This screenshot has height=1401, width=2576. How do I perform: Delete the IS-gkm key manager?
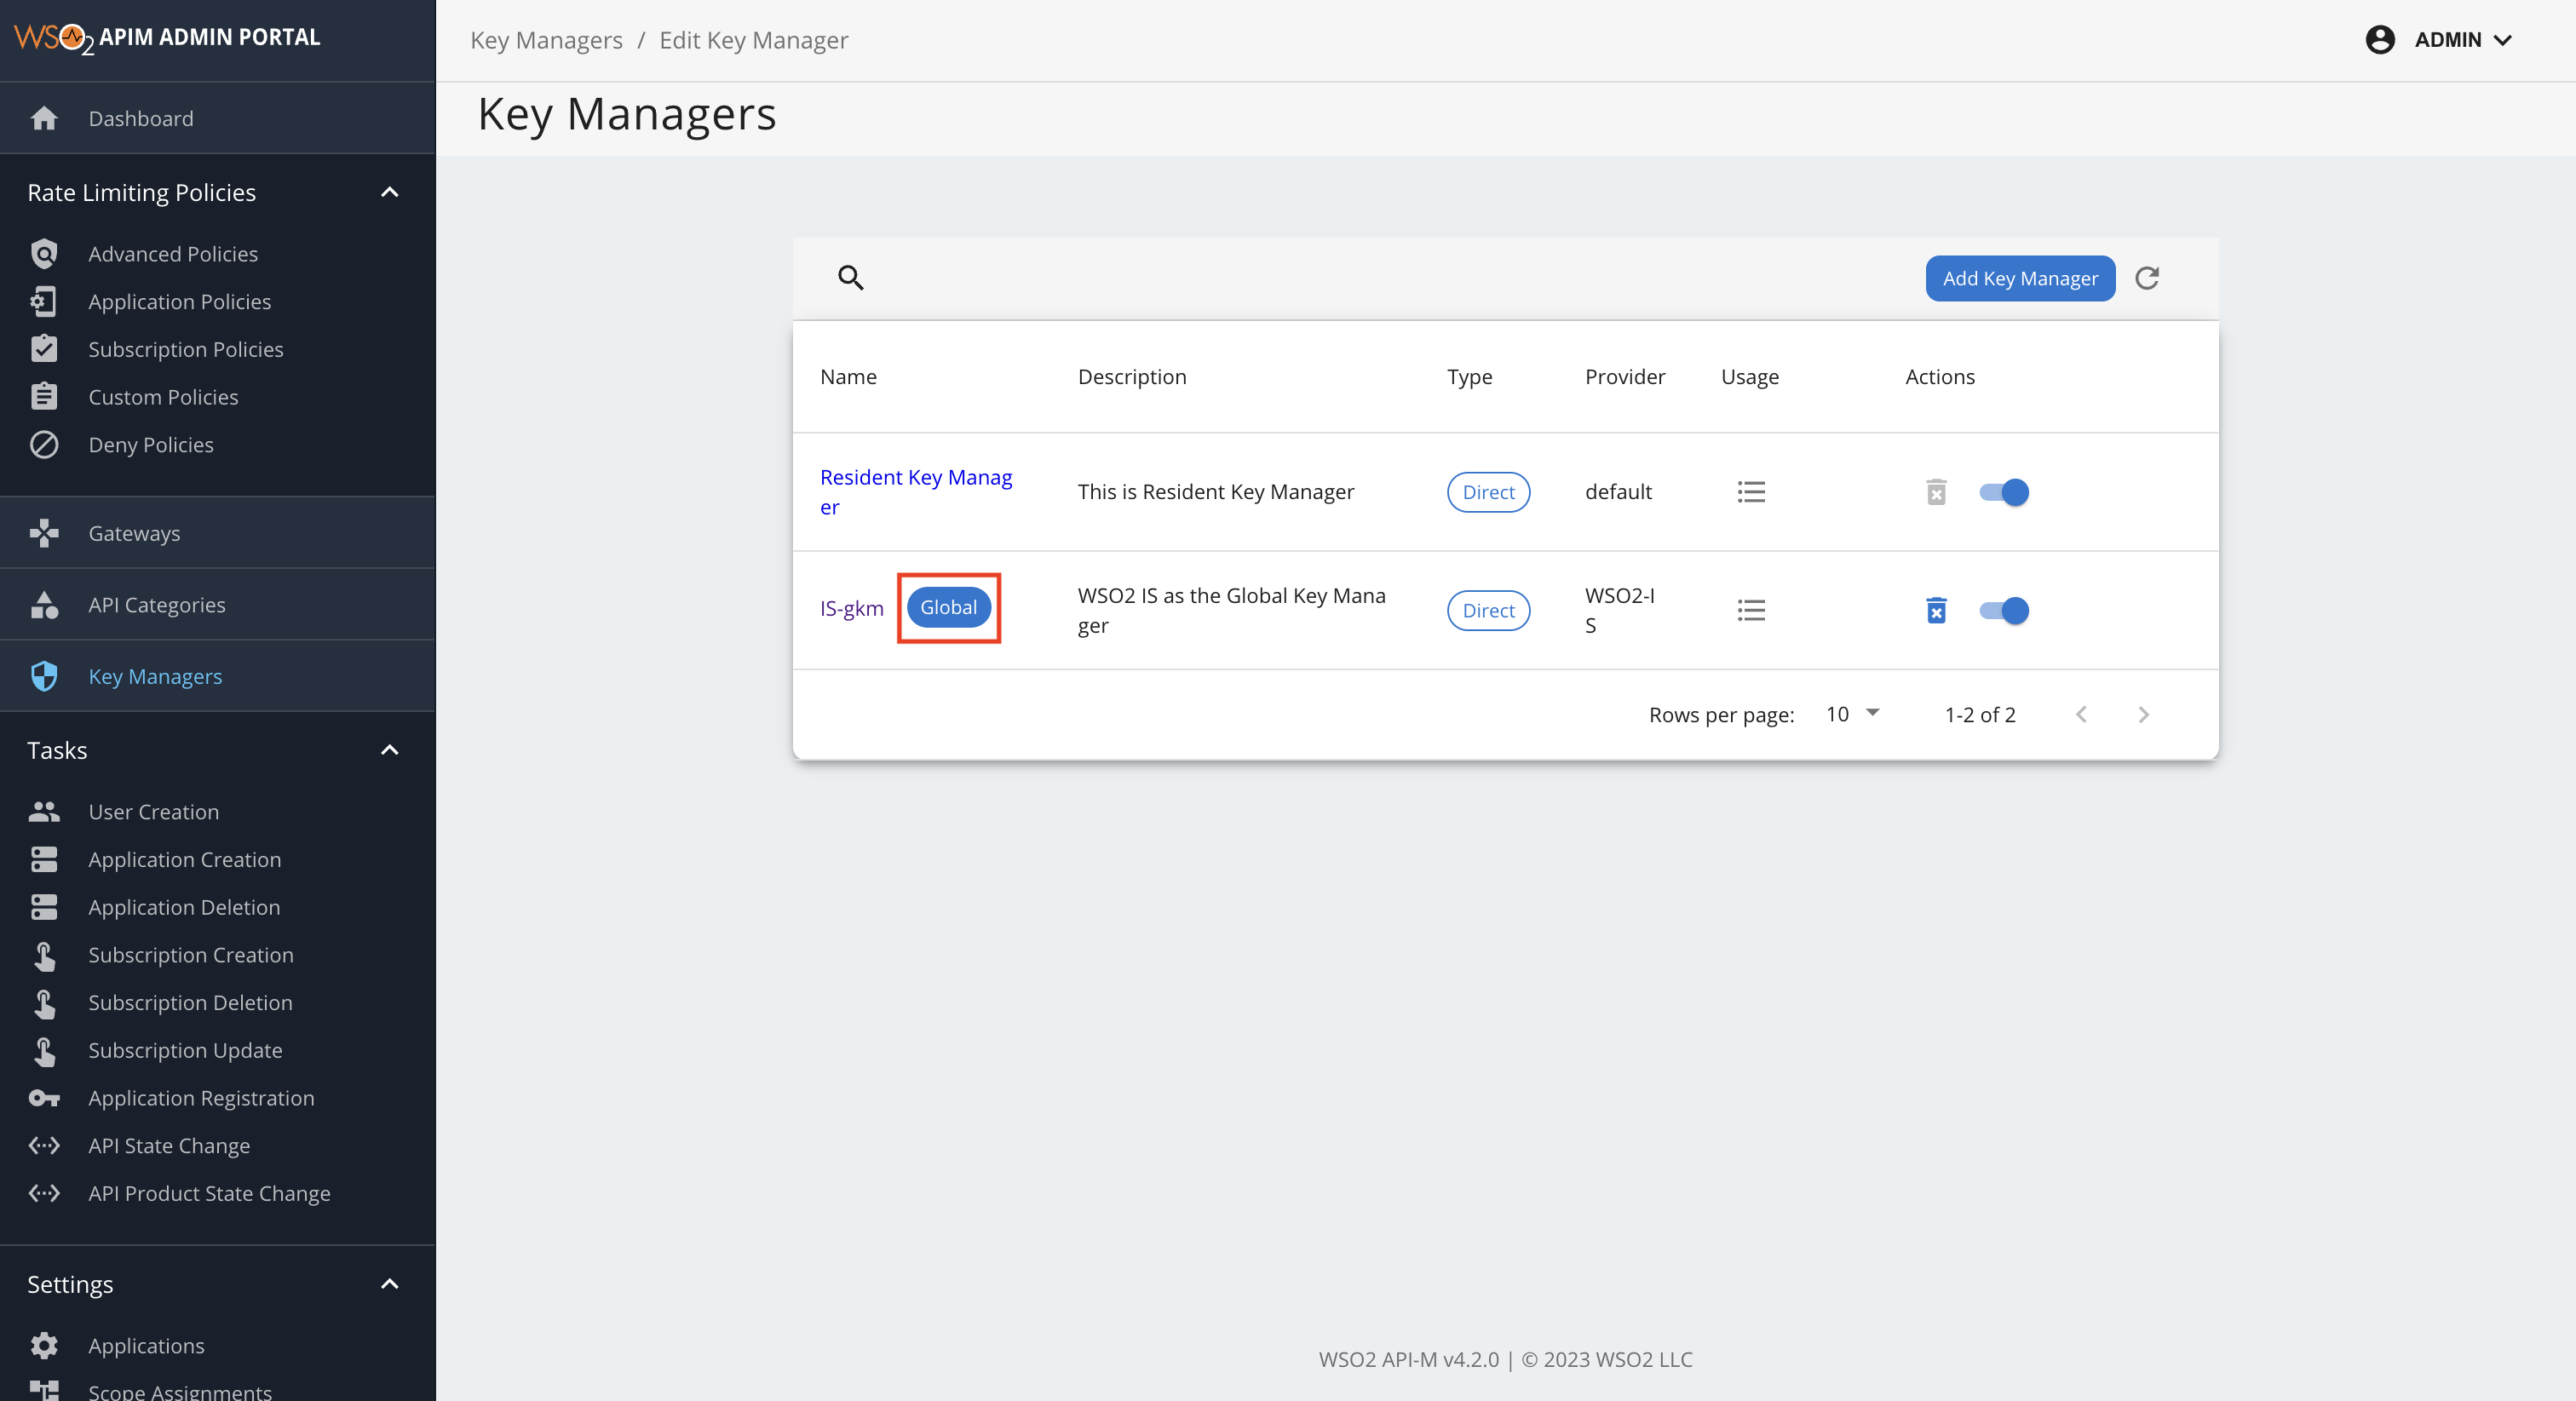(1937, 611)
